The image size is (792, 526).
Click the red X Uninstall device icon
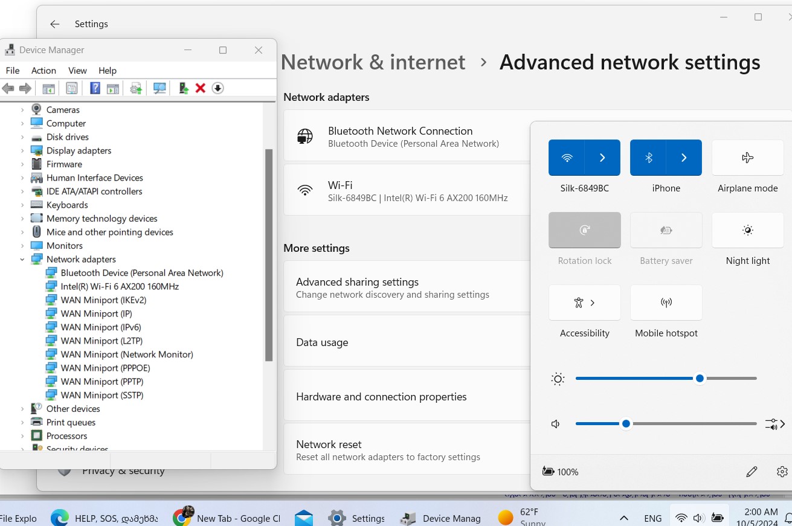click(x=201, y=89)
